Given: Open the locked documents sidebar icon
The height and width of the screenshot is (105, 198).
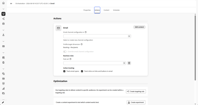Looking at the screenshot, I should (x=3, y=74).
